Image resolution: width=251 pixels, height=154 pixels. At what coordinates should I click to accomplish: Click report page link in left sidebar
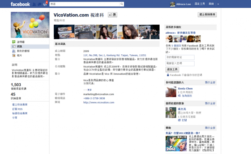[x=20, y=113]
